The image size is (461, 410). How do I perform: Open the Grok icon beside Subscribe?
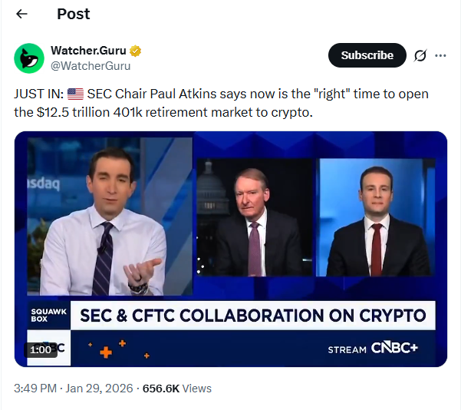420,55
